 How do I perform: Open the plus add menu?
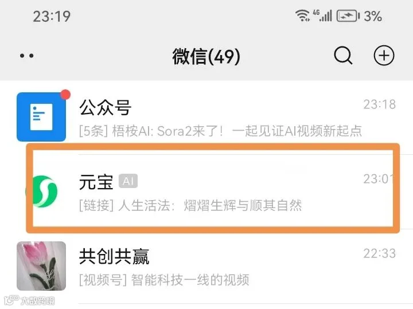384,55
